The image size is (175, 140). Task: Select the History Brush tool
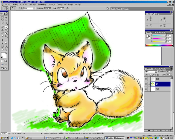(x=6, y=30)
